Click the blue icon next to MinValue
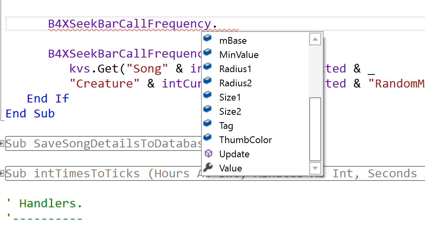The image size is (425, 227). (x=208, y=54)
